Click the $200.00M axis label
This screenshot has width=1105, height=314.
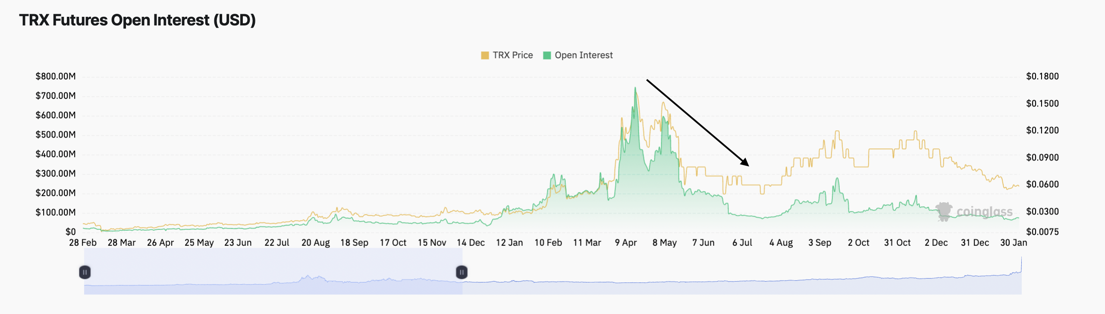tap(55, 193)
